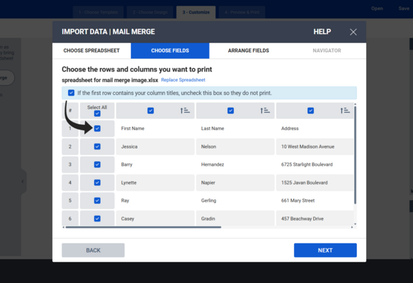Click the '661 Mary Street' cell
Screen dimensions: 413x283
point(315,200)
